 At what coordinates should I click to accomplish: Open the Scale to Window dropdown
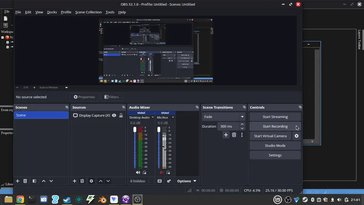point(53,87)
